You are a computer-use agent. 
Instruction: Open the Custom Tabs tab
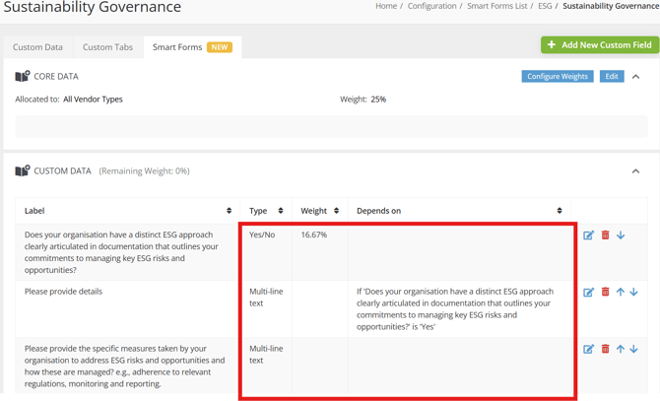[x=107, y=47]
